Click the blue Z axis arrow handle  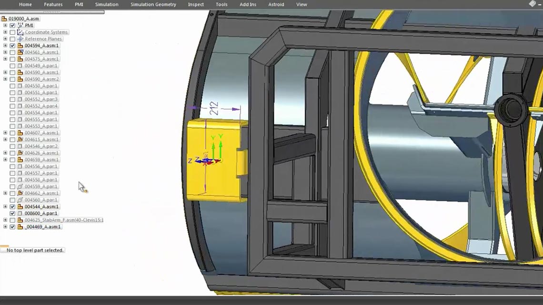pyautogui.click(x=198, y=161)
